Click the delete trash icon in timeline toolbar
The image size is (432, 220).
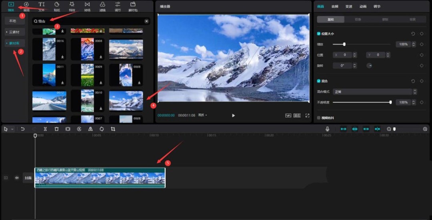[x=56, y=129]
